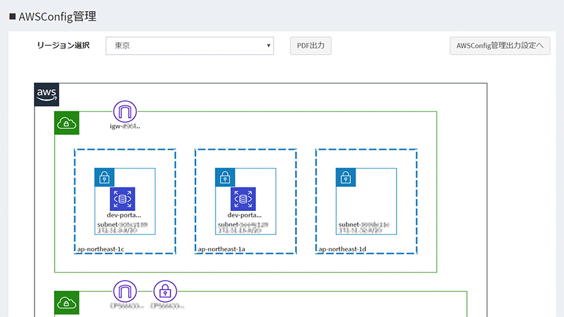Click the AWS logo icon
This screenshot has height=317, width=564.
47,94
